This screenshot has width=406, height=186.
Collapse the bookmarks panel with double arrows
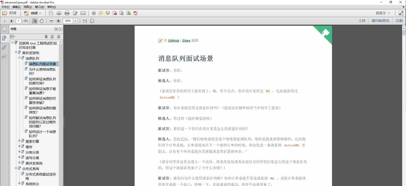click(56, 29)
